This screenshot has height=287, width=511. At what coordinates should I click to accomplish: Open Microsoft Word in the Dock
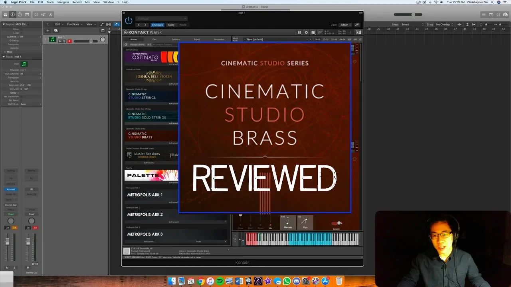[239, 281]
